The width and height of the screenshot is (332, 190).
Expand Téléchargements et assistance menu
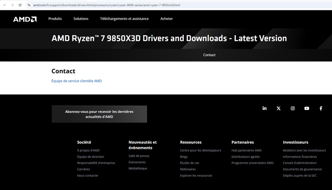pyautogui.click(x=124, y=19)
